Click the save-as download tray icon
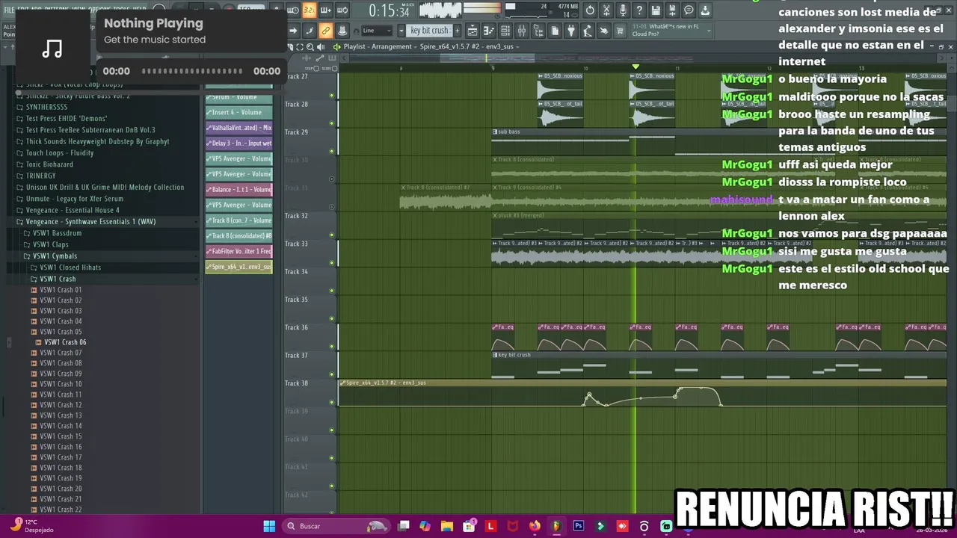 pyautogui.click(x=704, y=10)
